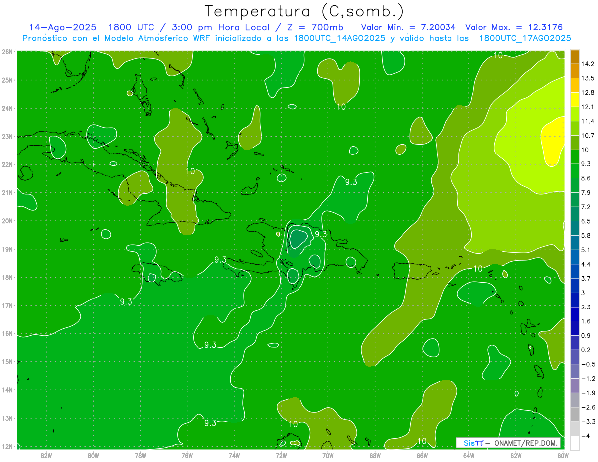Click the 74W longitude axis label
Image resolution: width=598 pixels, height=462 pixels.
[x=234, y=456]
